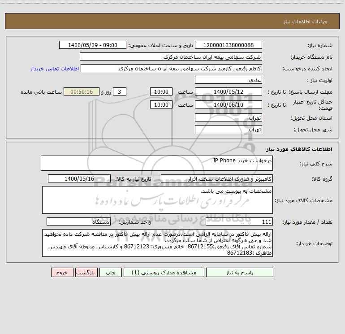Viewport: 345px width, 334px height.
Task: Click the response deadline time field, 10:00 beside 1400/05/12
Action: [161, 91]
